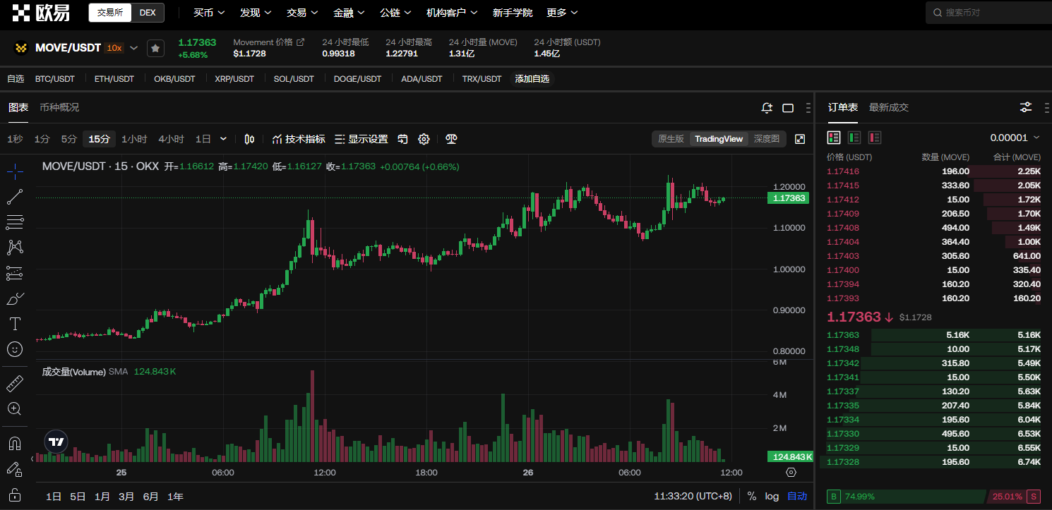This screenshot has width=1052, height=510.
Task: Click the chart settings gear icon
Action: [x=424, y=139]
